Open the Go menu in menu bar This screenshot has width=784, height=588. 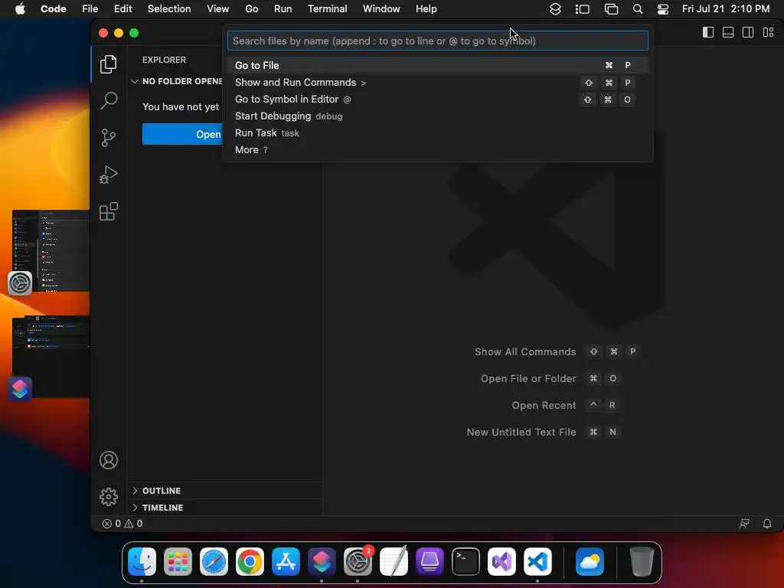[251, 9]
